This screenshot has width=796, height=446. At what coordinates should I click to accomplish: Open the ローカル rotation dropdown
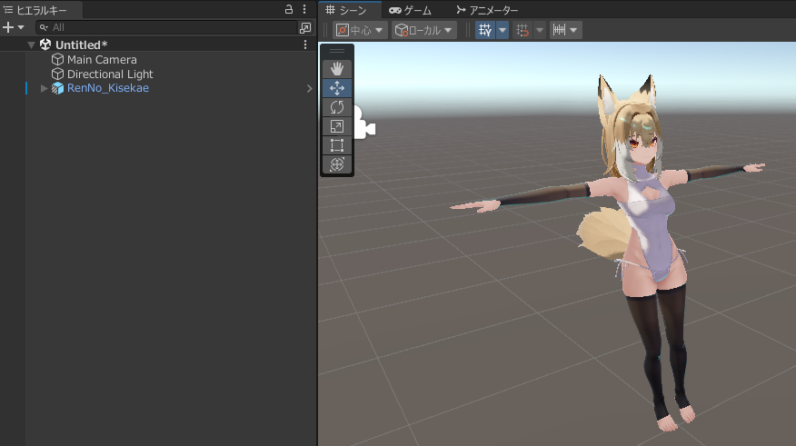click(423, 30)
